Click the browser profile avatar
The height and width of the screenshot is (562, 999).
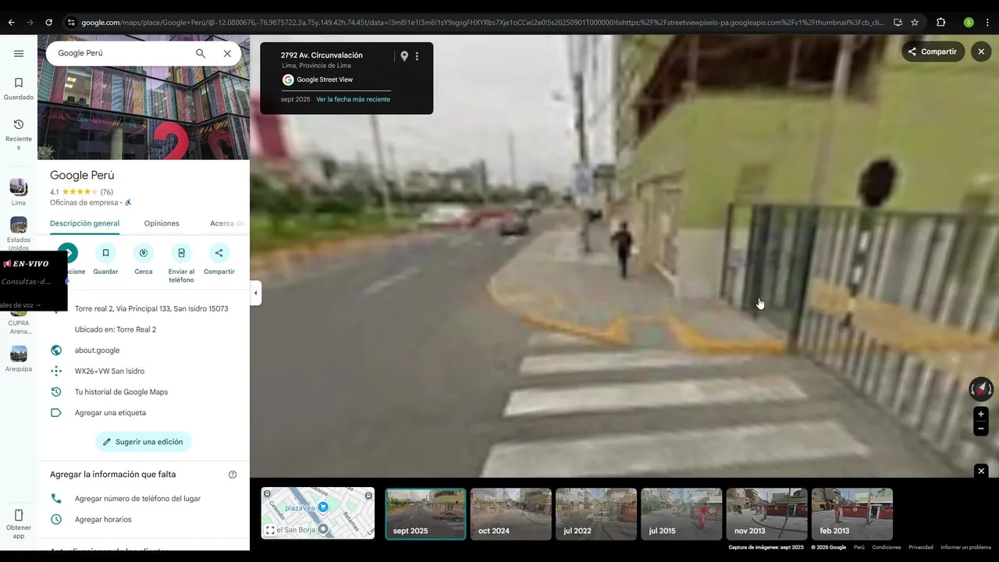tap(969, 23)
